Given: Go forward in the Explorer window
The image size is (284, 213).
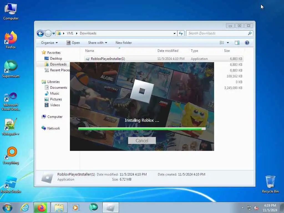Looking at the screenshot, I should click(48, 33).
